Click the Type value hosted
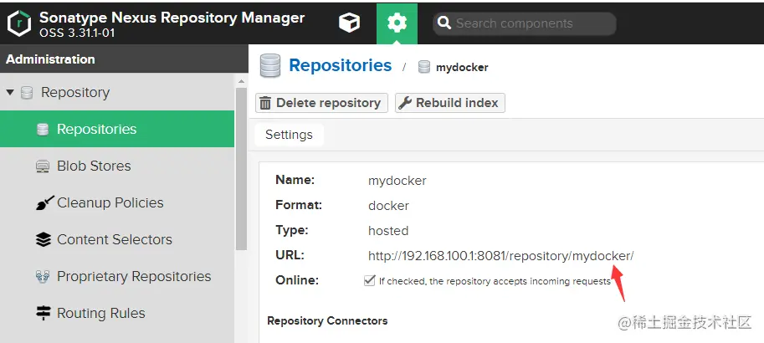 tap(387, 230)
